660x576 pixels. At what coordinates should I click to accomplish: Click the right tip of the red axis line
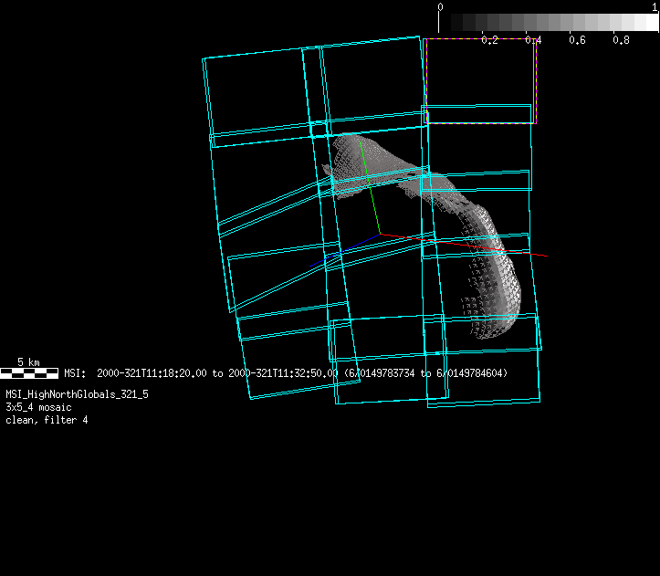click(x=545, y=257)
